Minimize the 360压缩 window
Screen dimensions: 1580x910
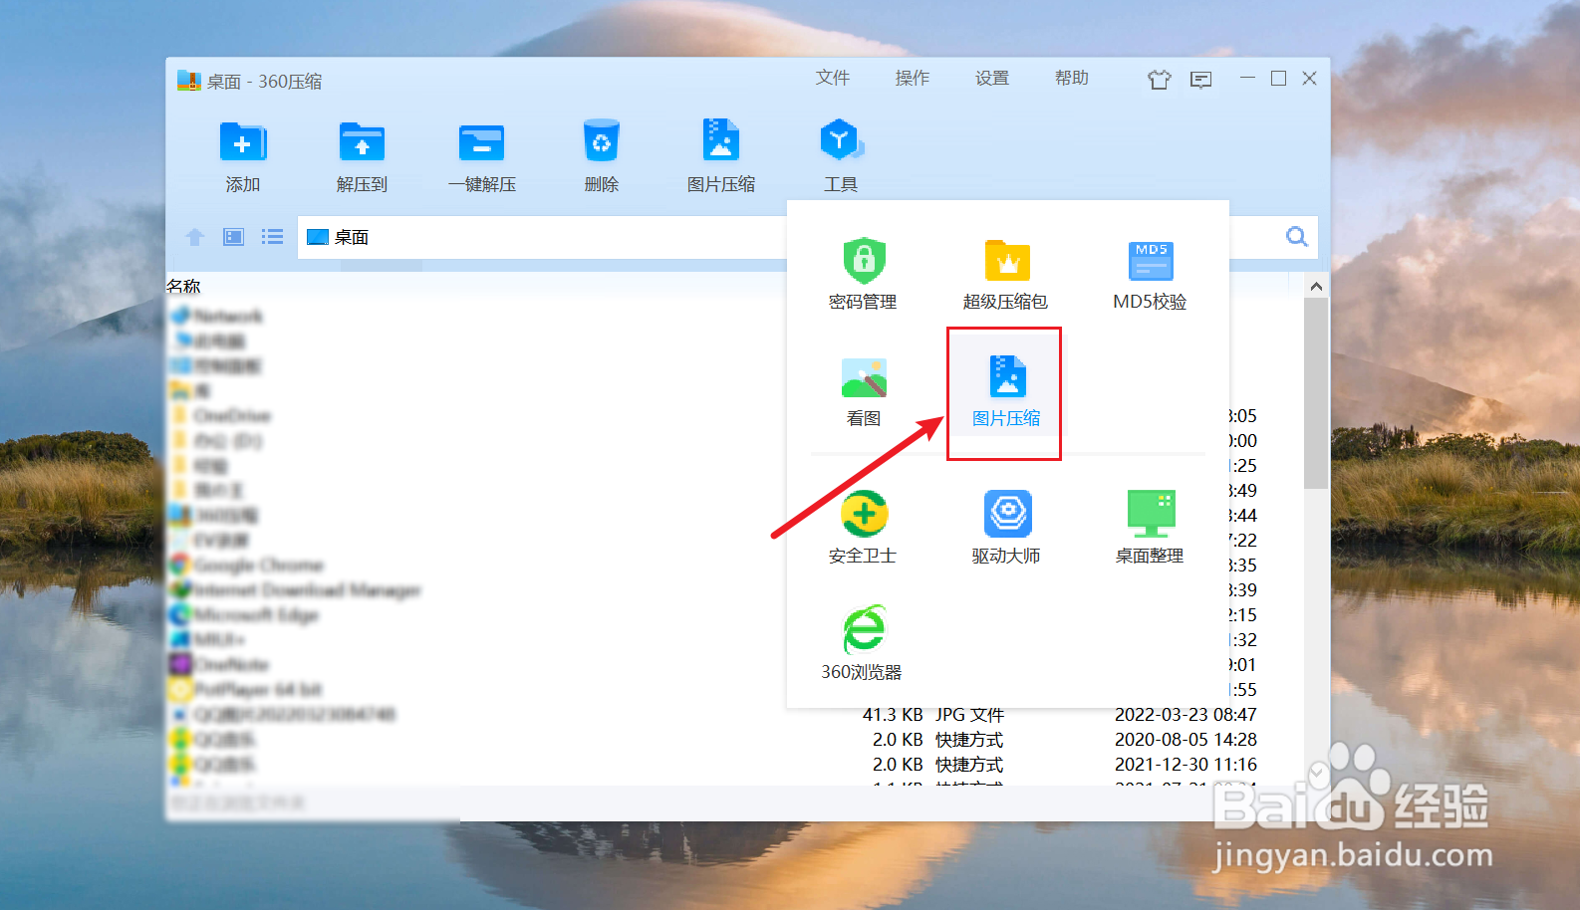(x=1247, y=78)
